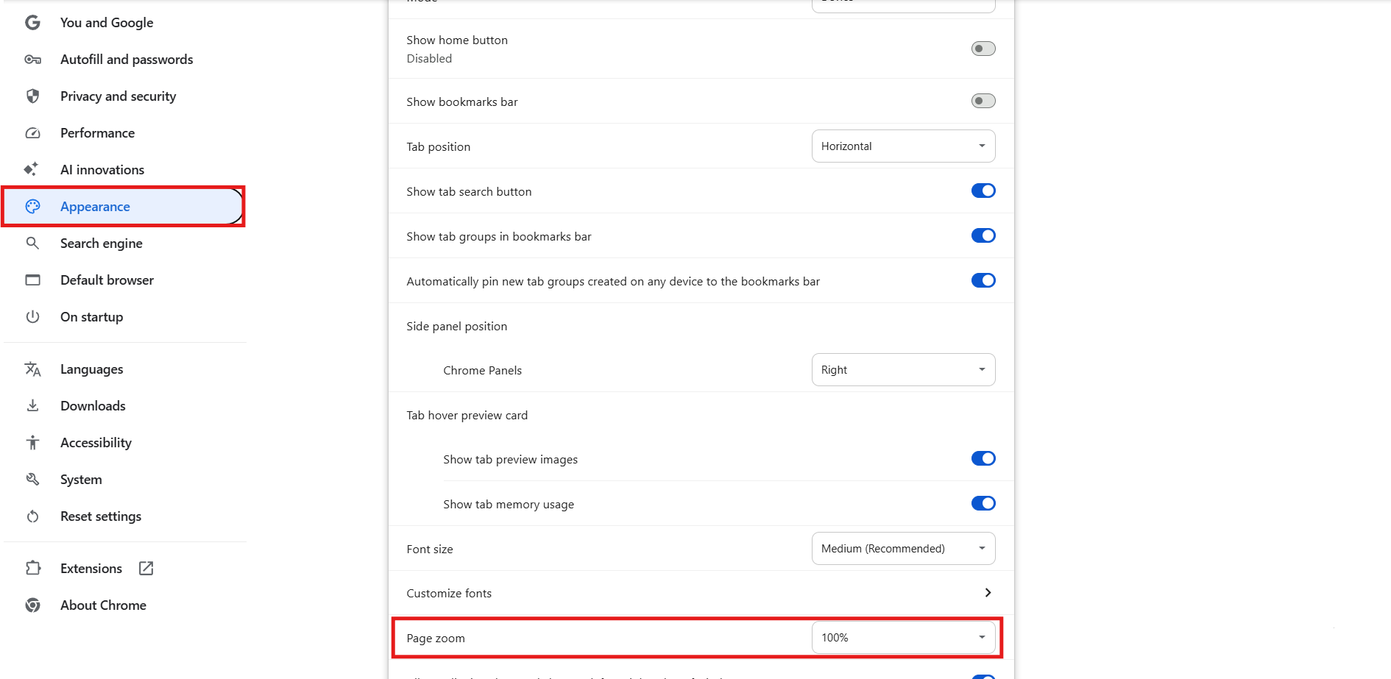1391x679 pixels.
Task: Click the Extensions external link icon
Action: click(x=146, y=568)
